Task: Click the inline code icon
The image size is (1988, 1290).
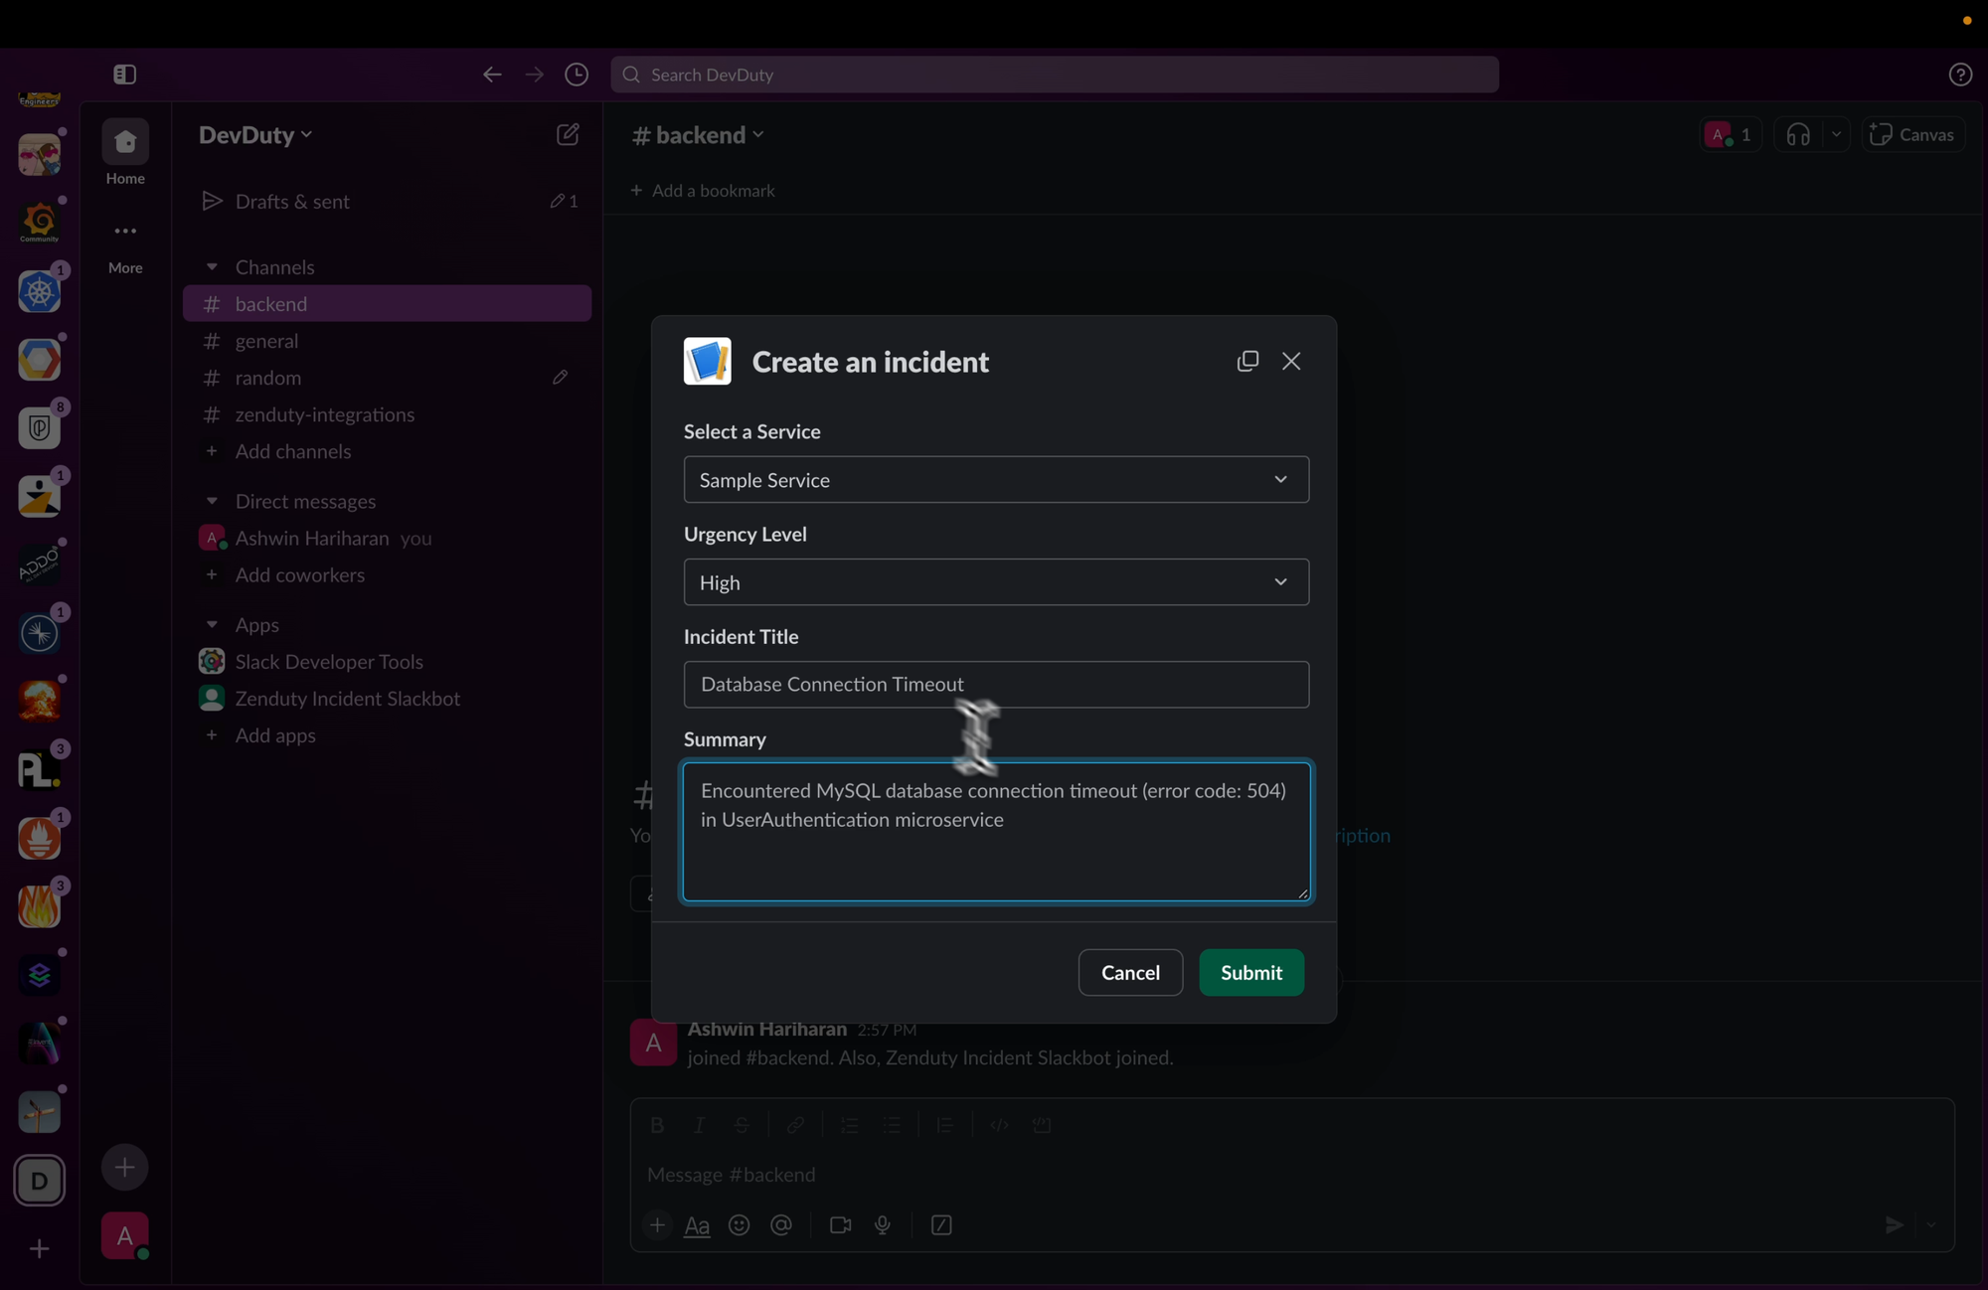Action: 999,1125
